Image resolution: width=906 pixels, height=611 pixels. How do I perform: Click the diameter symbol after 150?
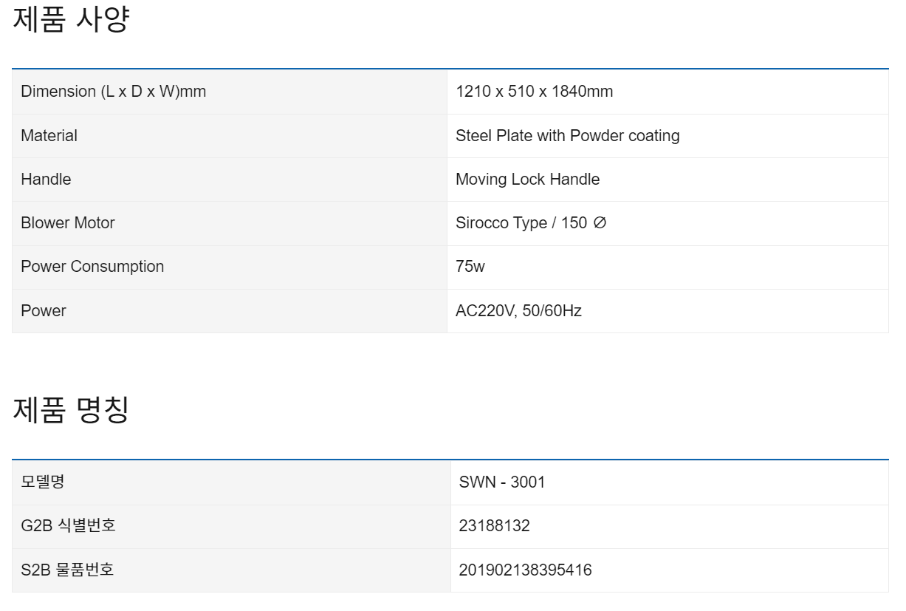(600, 223)
